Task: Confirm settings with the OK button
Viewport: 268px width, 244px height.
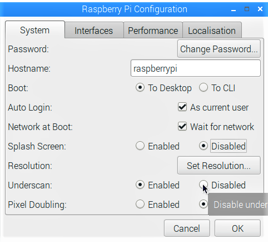Action: pyautogui.click(x=237, y=228)
